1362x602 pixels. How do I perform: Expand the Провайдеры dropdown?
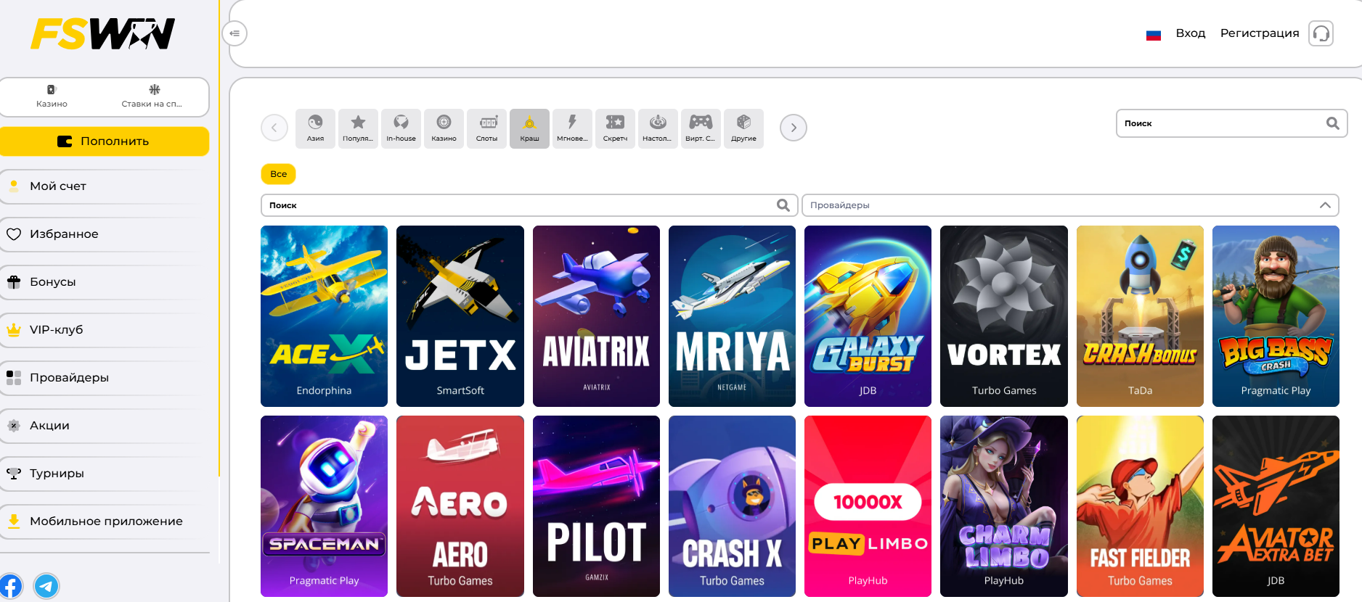click(x=1070, y=205)
